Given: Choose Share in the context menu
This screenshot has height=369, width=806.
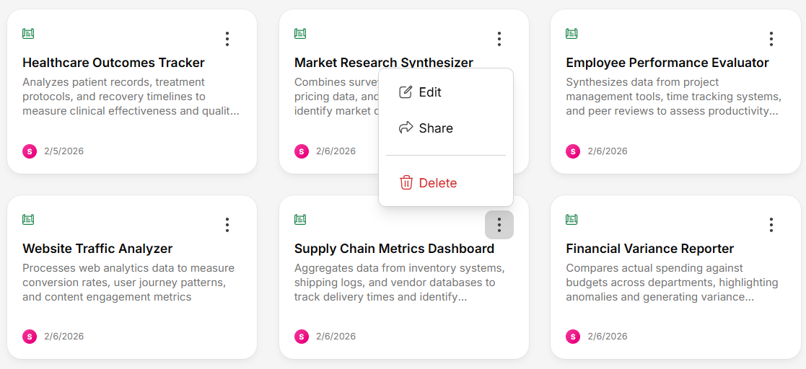Looking at the screenshot, I should pos(435,128).
